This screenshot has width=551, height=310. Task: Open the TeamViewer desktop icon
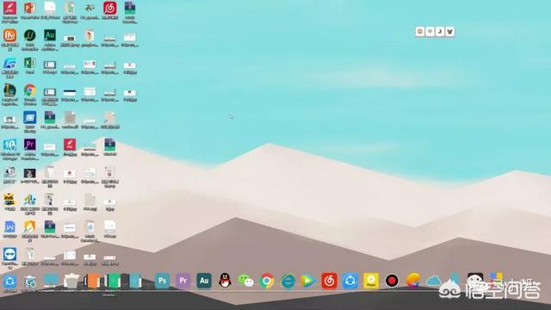(9, 255)
